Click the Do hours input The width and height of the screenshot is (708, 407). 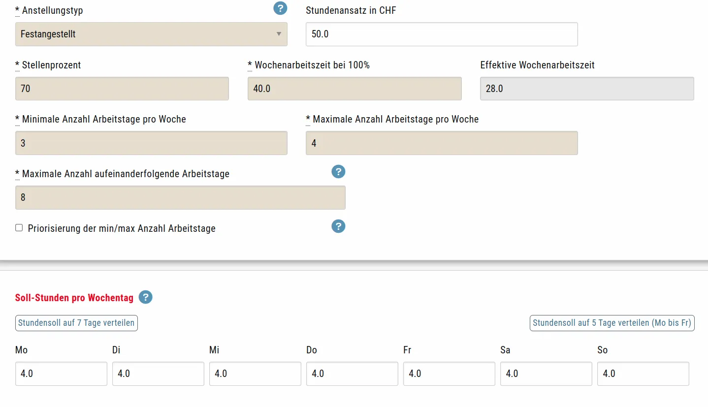click(x=352, y=374)
